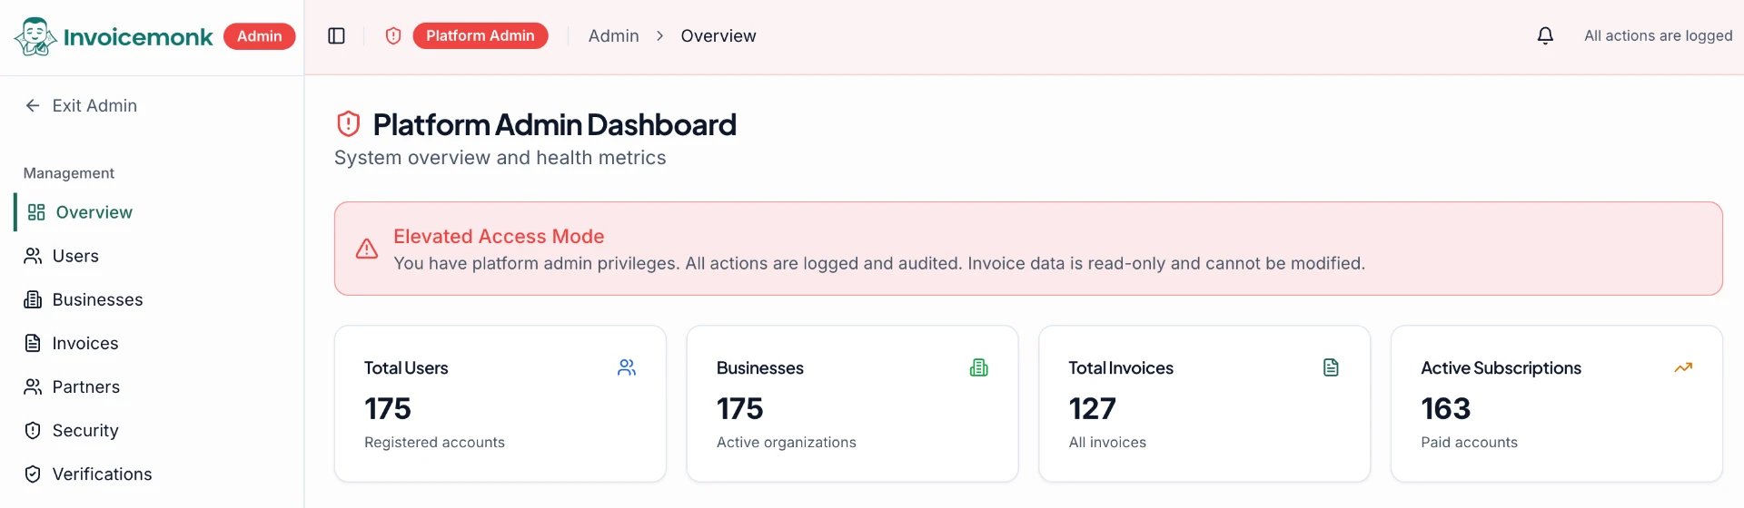
Task: Click 'Registered accounts' caption
Action: pyautogui.click(x=434, y=443)
